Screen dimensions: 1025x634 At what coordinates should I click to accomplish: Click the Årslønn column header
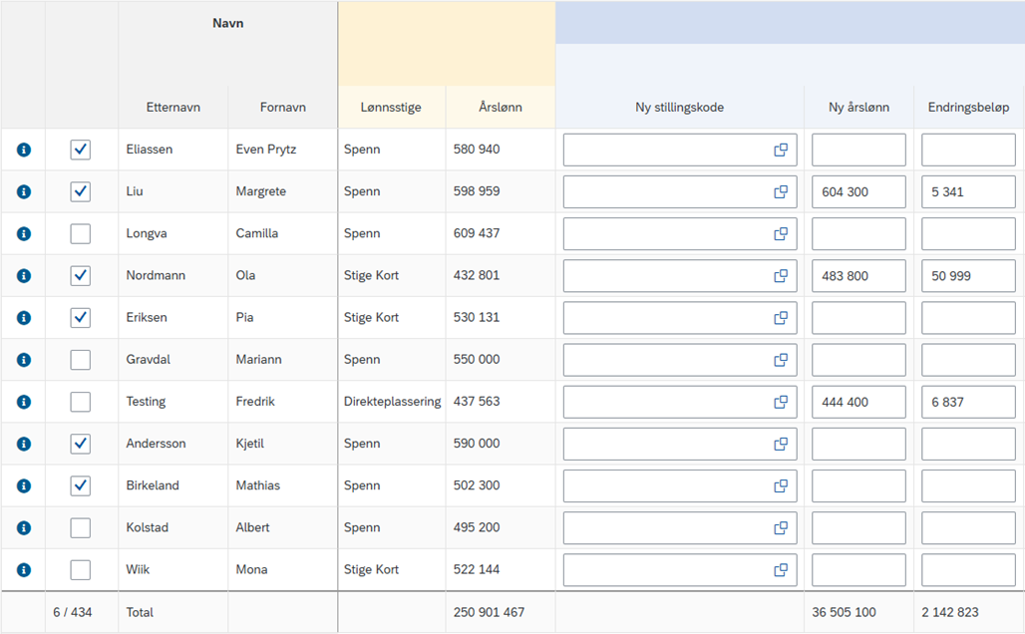click(x=501, y=108)
